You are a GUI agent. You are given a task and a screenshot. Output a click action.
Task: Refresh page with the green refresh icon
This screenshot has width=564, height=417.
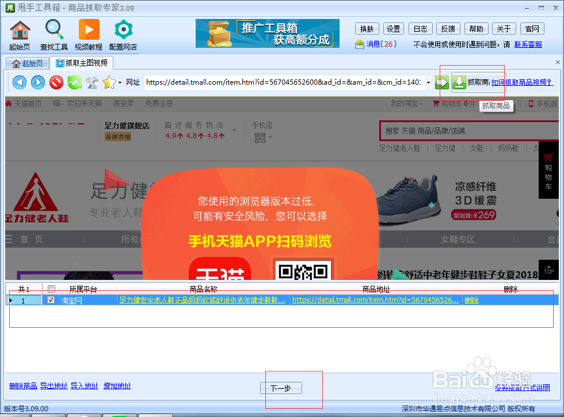[x=74, y=82]
